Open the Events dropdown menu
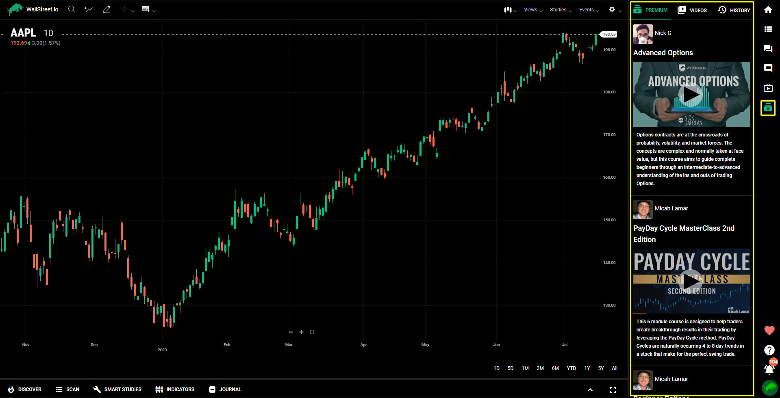Viewport: 780px width, 398px height. pyautogui.click(x=589, y=10)
